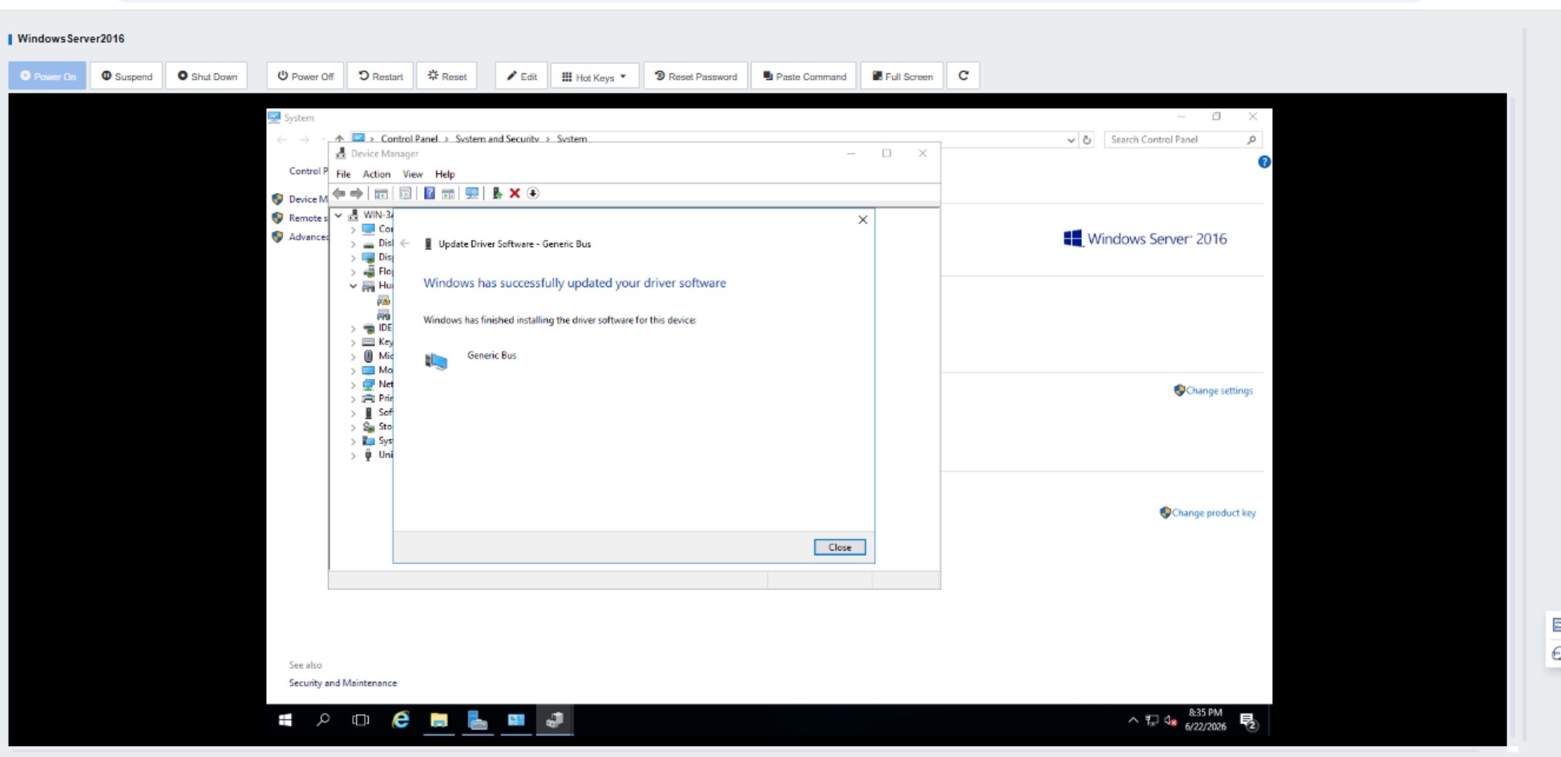This screenshot has width=1561, height=757.
Task: Click the blue Help icon in Device Manager toolbar
Action: (x=429, y=194)
